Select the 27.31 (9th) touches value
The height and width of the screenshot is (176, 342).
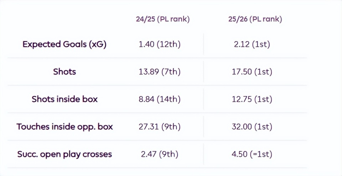(160, 127)
